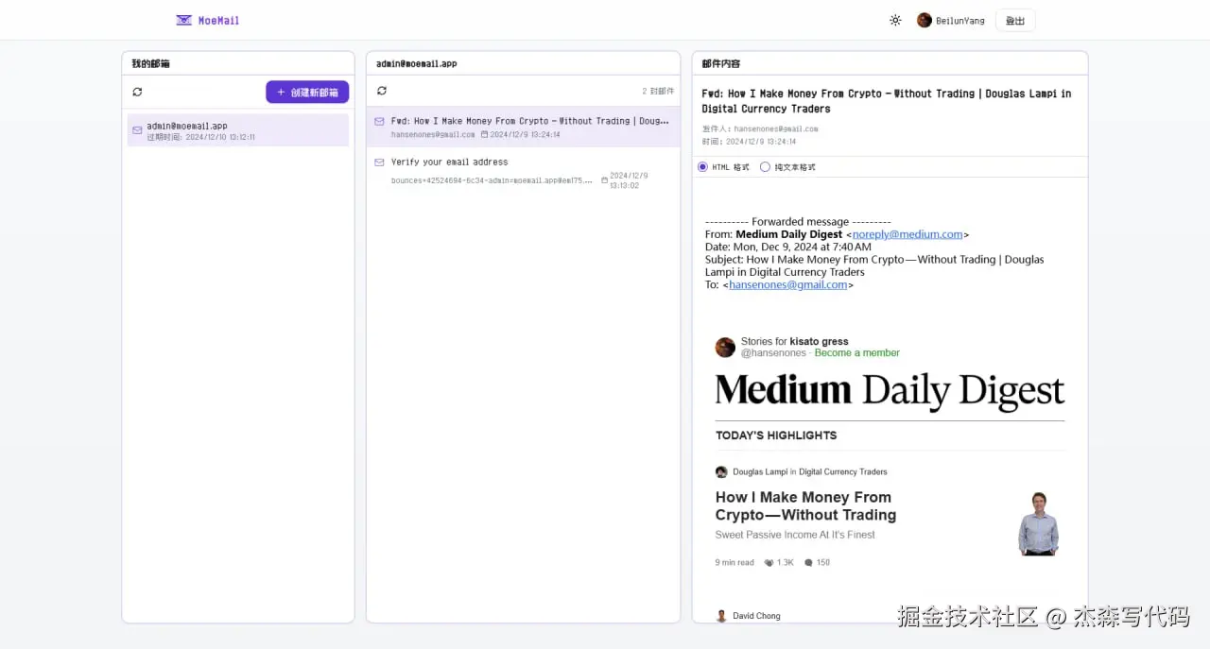Click 邮件内容 panel header
This screenshot has width=1210, height=649.
721,63
